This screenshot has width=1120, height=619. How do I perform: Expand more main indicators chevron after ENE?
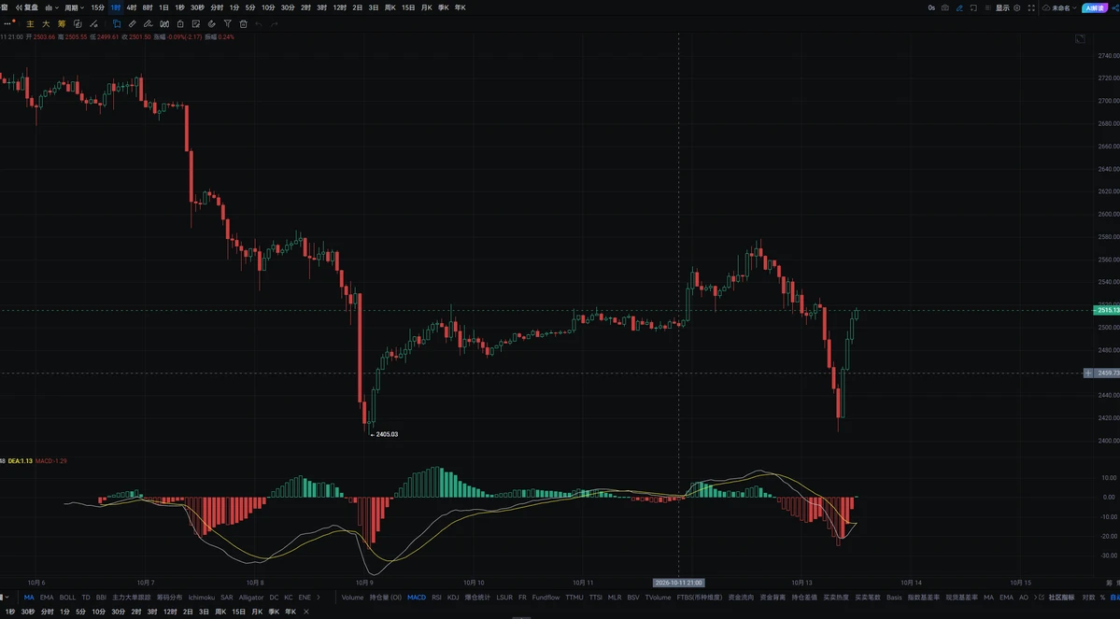[319, 598]
